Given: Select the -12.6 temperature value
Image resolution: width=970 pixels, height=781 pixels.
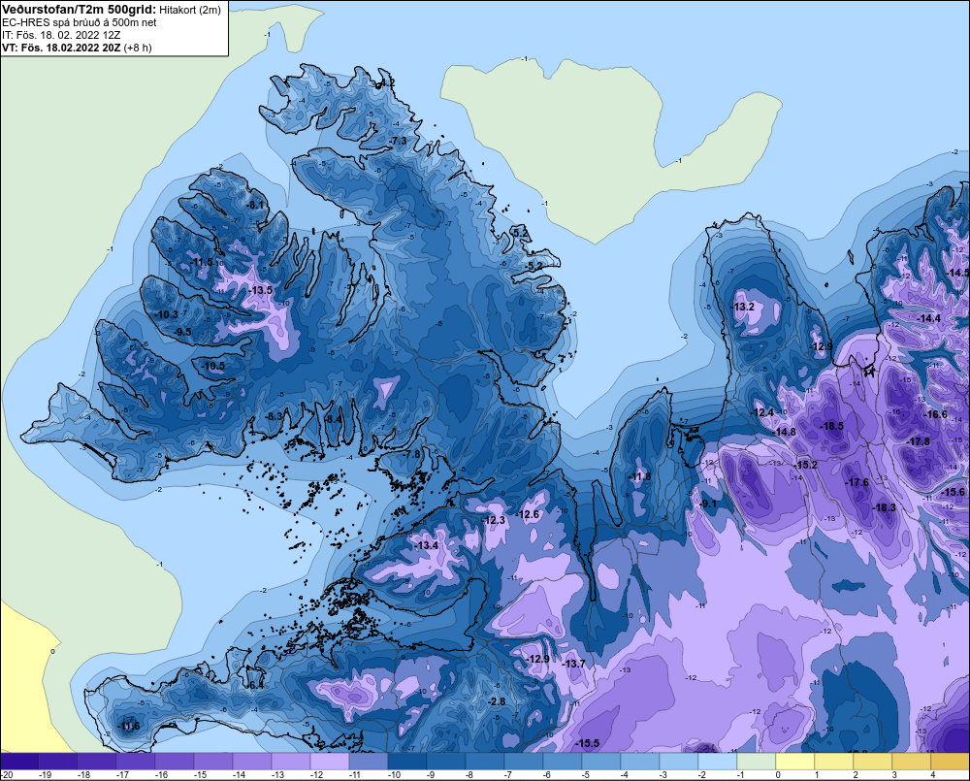Looking at the screenshot, I should pyautogui.click(x=528, y=515).
